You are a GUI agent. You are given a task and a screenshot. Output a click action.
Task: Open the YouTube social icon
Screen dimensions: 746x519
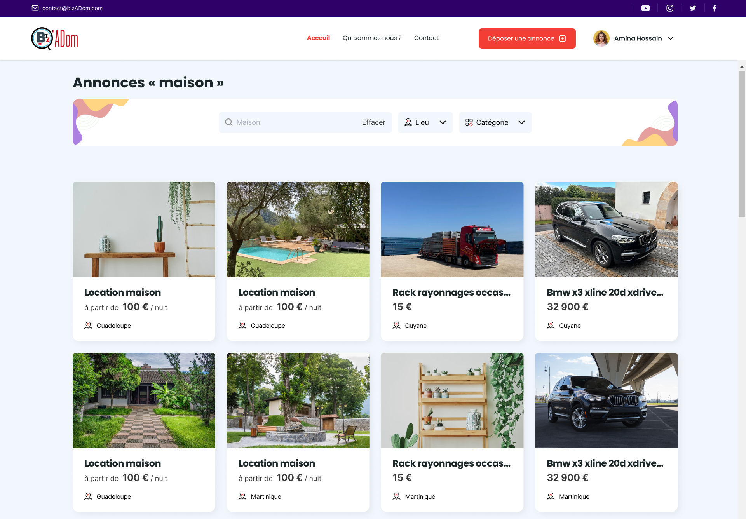[645, 8]
